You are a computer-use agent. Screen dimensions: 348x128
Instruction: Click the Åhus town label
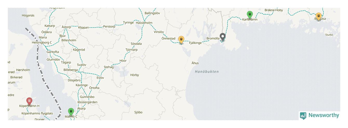(x=195, y=63)
